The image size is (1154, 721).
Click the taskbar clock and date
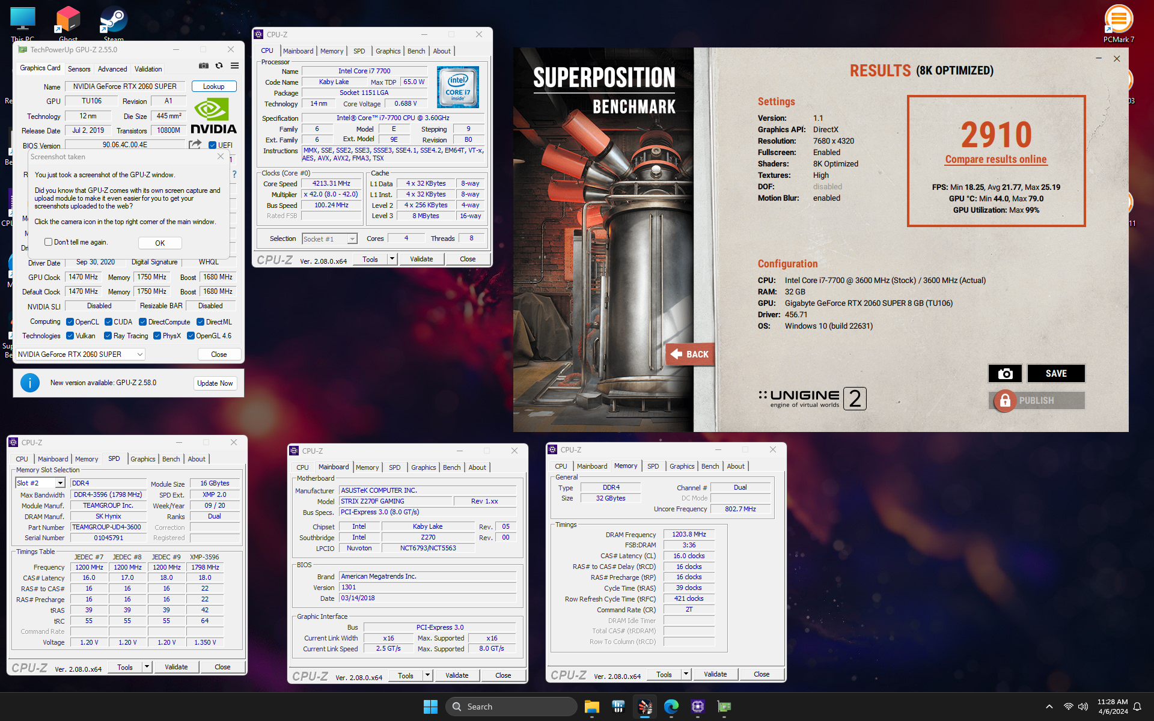[1113, 707]
